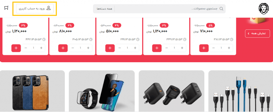273x112 pixels.
Task: Click ورود به حساب کاربری login button
Action: pyautogui.click(x=35, y=9)
